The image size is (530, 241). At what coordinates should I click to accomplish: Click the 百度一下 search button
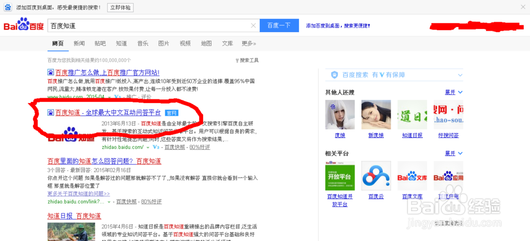coord(279,25)
